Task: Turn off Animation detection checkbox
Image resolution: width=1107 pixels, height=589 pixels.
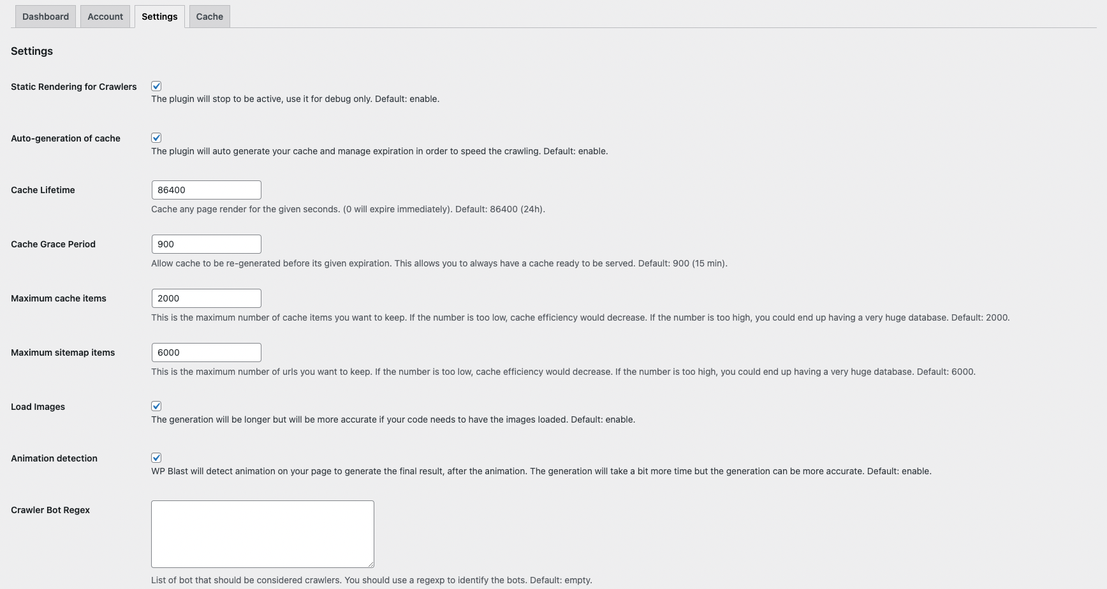Action: point(156,458)
